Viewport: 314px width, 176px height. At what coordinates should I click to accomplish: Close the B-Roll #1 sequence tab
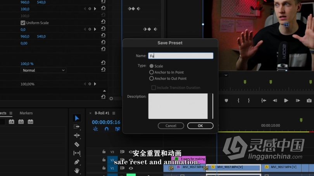tap(90, 113)
